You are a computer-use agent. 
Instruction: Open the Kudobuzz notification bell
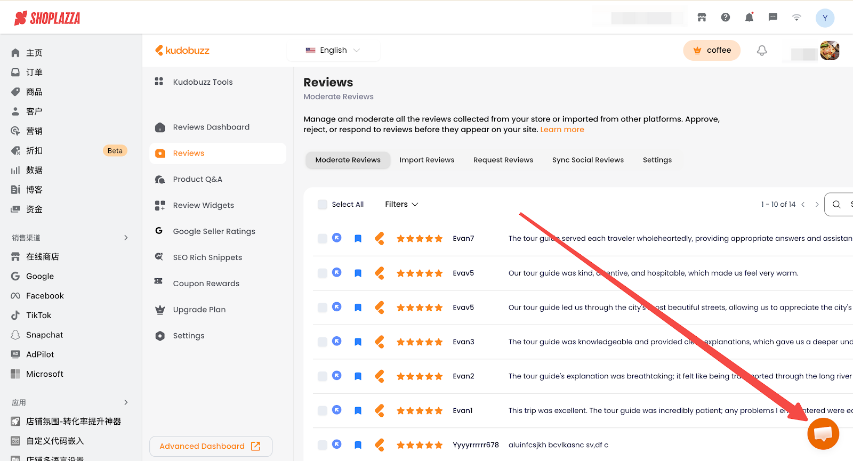click(x=762, y=51)
